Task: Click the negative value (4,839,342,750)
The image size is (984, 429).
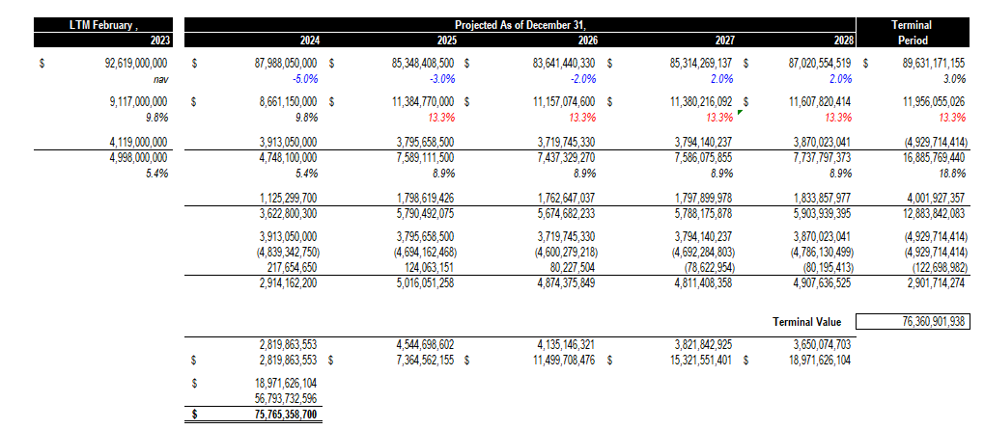Action: coord(288,253)
